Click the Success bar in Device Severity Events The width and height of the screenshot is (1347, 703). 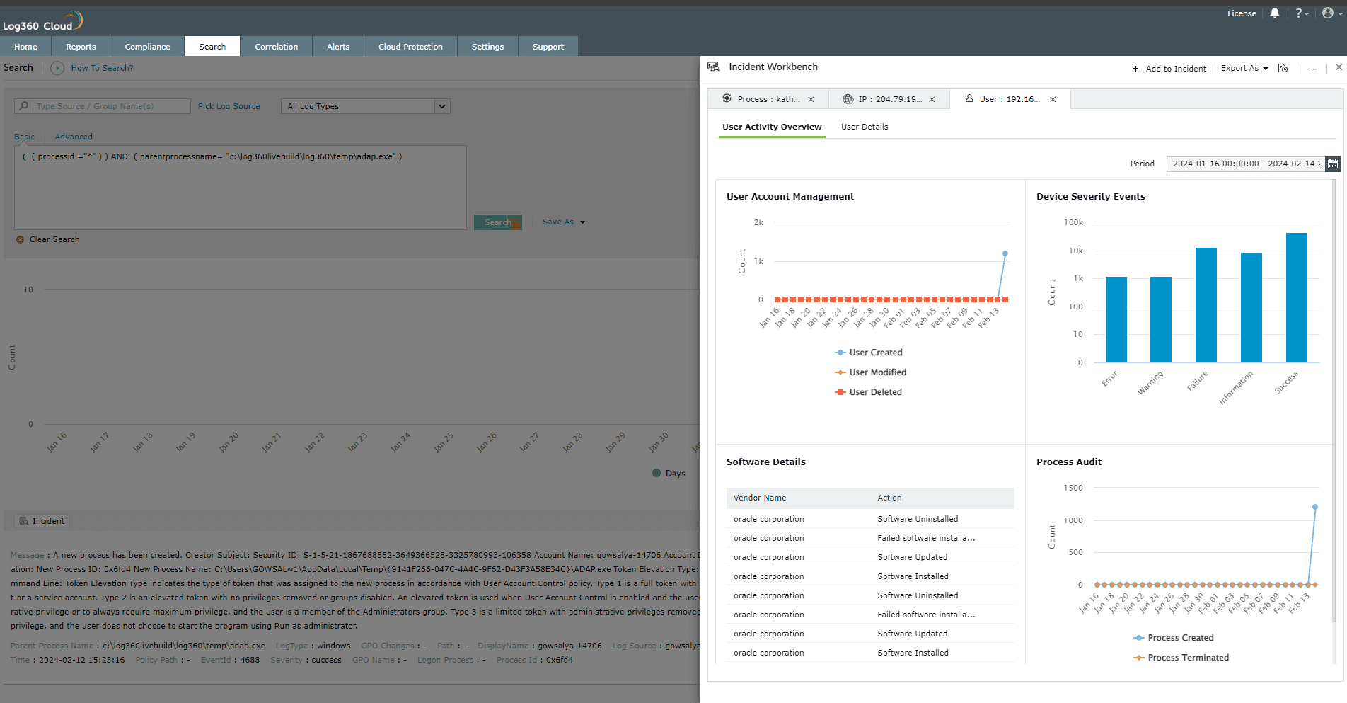point(1297,297)
